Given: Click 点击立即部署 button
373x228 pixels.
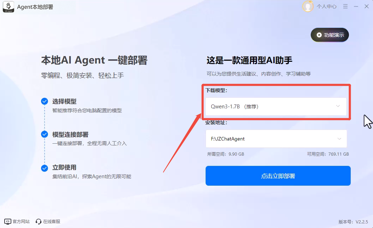Looking at the screenshot, I should (x=278, y=176).
